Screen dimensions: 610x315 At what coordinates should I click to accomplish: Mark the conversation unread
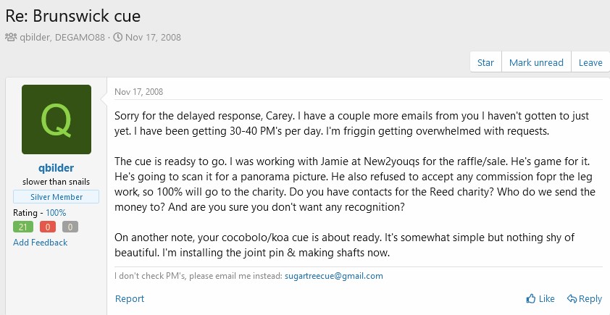click(536, 62)
